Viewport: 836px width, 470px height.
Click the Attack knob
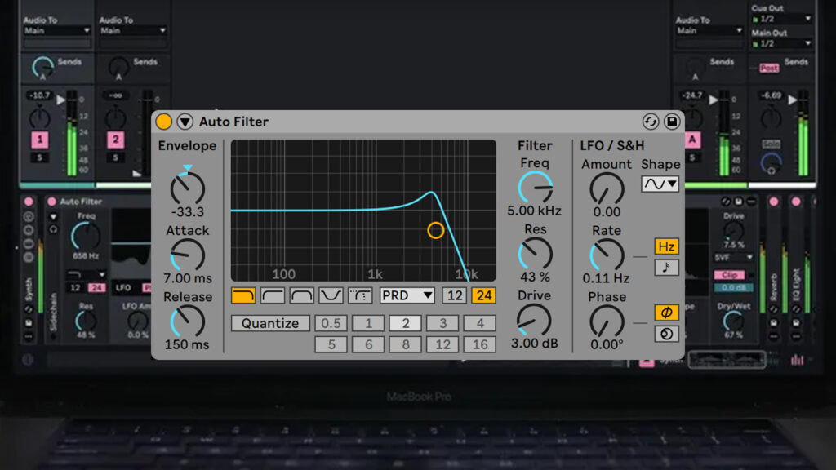click(187, 255)
